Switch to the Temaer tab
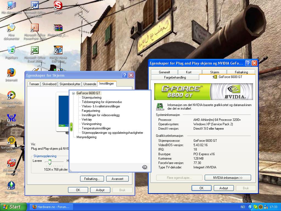This screenshot has height=211, width=281. (x=34, y=84)
